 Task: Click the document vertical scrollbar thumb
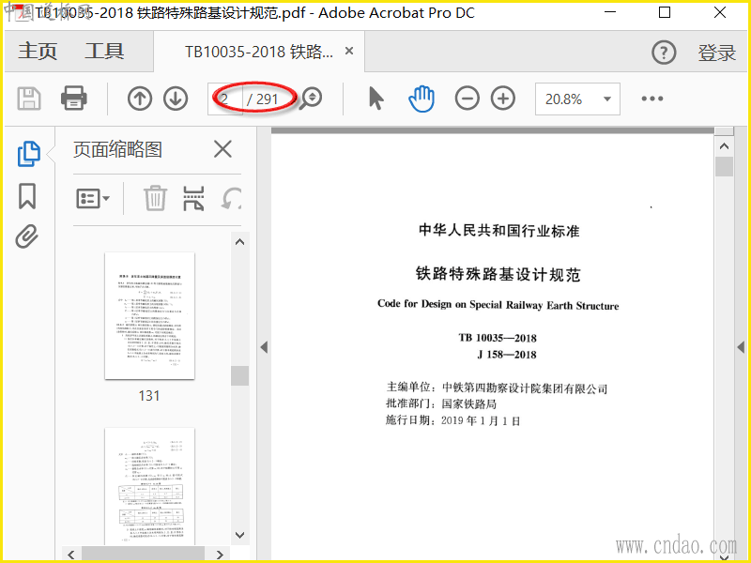724,166
